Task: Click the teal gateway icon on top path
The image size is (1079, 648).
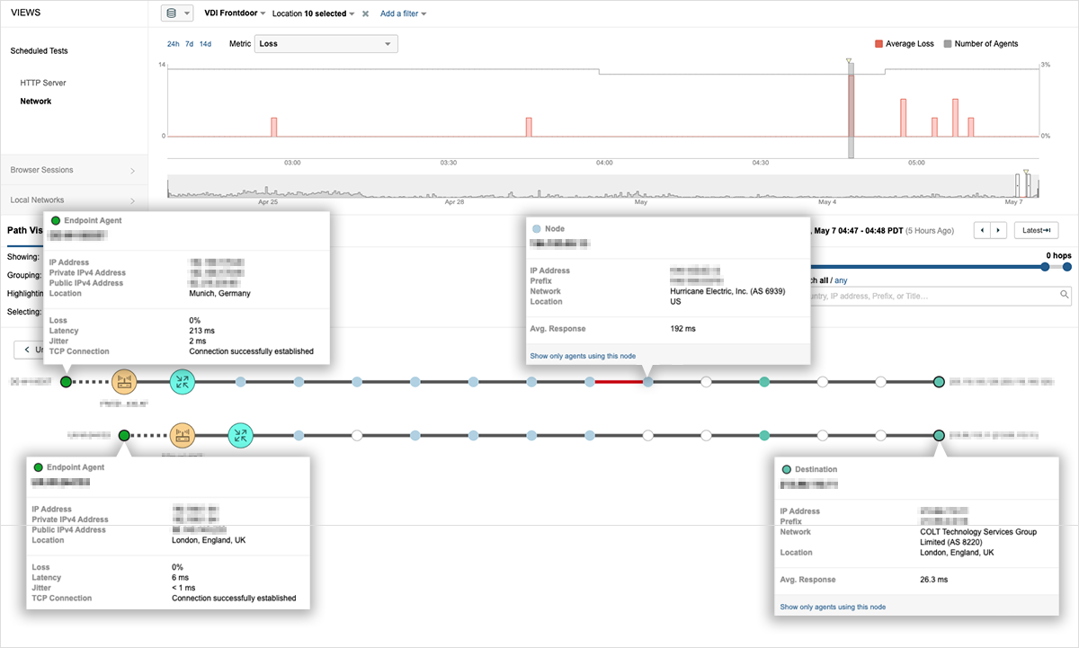Action: (x=183, y=382)
